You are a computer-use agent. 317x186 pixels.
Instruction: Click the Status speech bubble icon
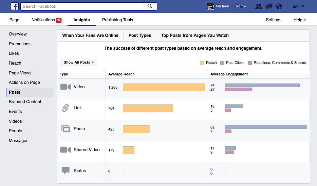[x=66, y=170]
